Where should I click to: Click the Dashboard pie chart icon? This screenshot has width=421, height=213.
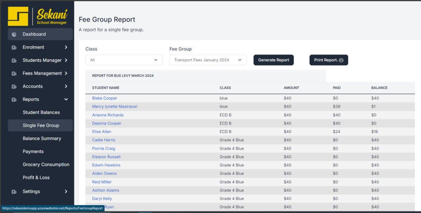coord(14,34)
